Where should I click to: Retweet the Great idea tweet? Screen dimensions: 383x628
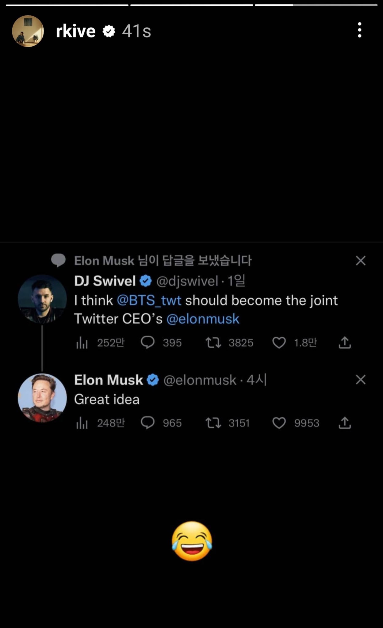(213, 423)
